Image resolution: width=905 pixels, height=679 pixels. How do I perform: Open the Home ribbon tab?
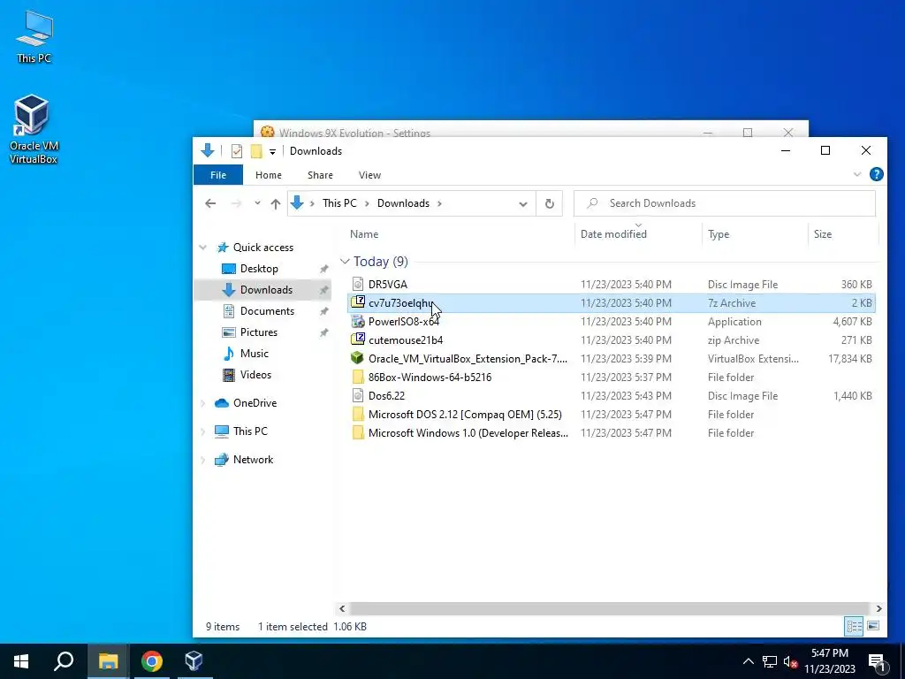(269, 175)
